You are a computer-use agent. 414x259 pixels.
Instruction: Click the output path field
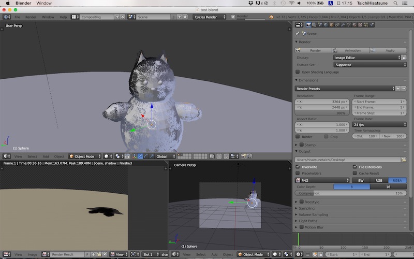pyautogui.click(x=347, y=160)
